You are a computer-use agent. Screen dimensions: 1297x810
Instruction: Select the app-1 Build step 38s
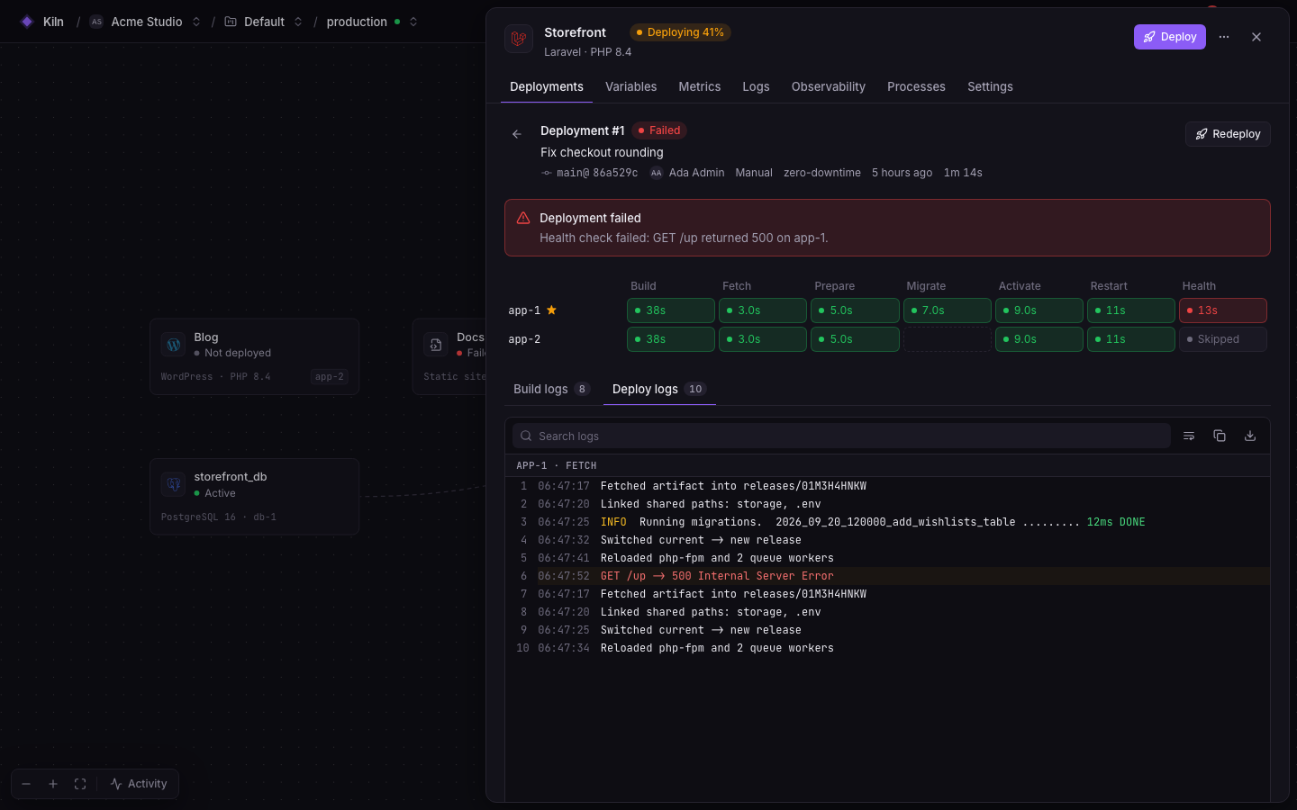coord(671,310)
